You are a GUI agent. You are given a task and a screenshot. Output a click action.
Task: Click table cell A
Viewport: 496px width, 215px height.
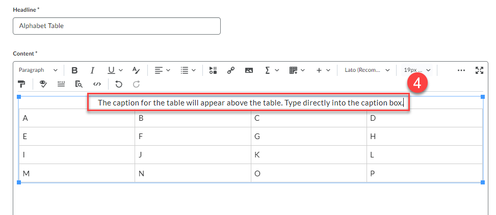point(77,118)
